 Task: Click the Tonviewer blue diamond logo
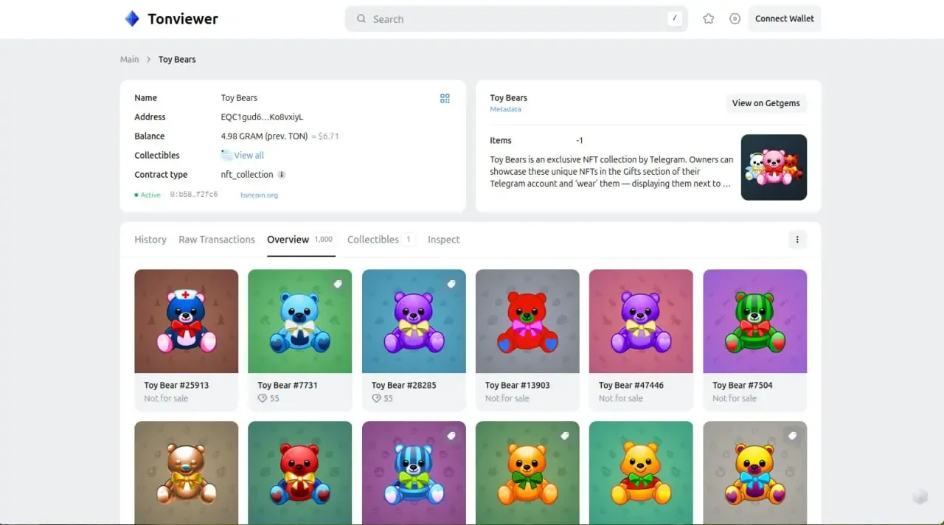pyautogui.click(x=132, y=19)
